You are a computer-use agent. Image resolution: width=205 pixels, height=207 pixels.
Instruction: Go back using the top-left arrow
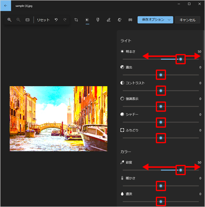[x=6, y=6]
